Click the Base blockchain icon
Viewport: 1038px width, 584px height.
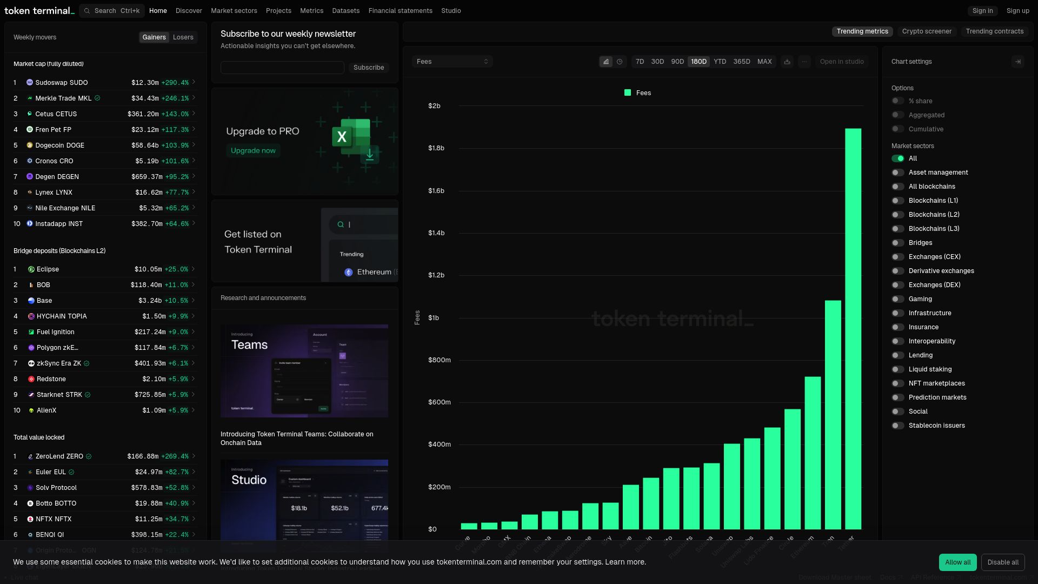[x=31, y=301]
